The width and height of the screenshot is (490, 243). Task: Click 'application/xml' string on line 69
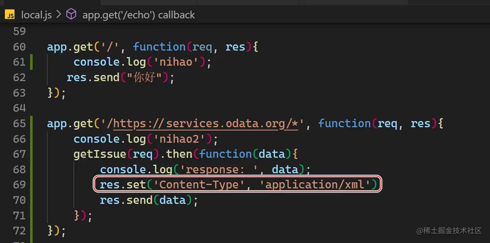[314, 185]
